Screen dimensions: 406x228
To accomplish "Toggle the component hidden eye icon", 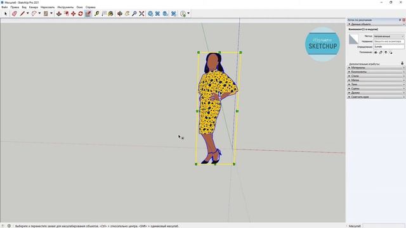I will click(376, 53).
